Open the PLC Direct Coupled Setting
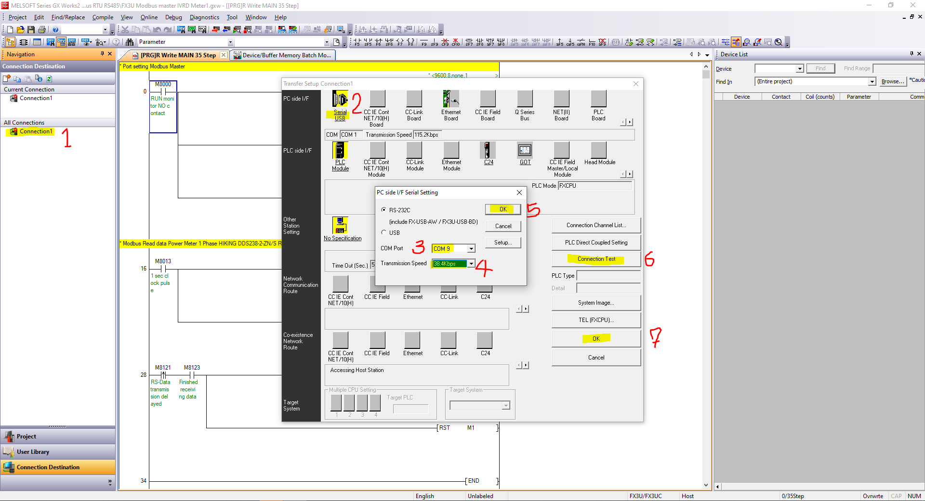The height and width of the screenshot is (501, 925). click(x=596, y=243)
